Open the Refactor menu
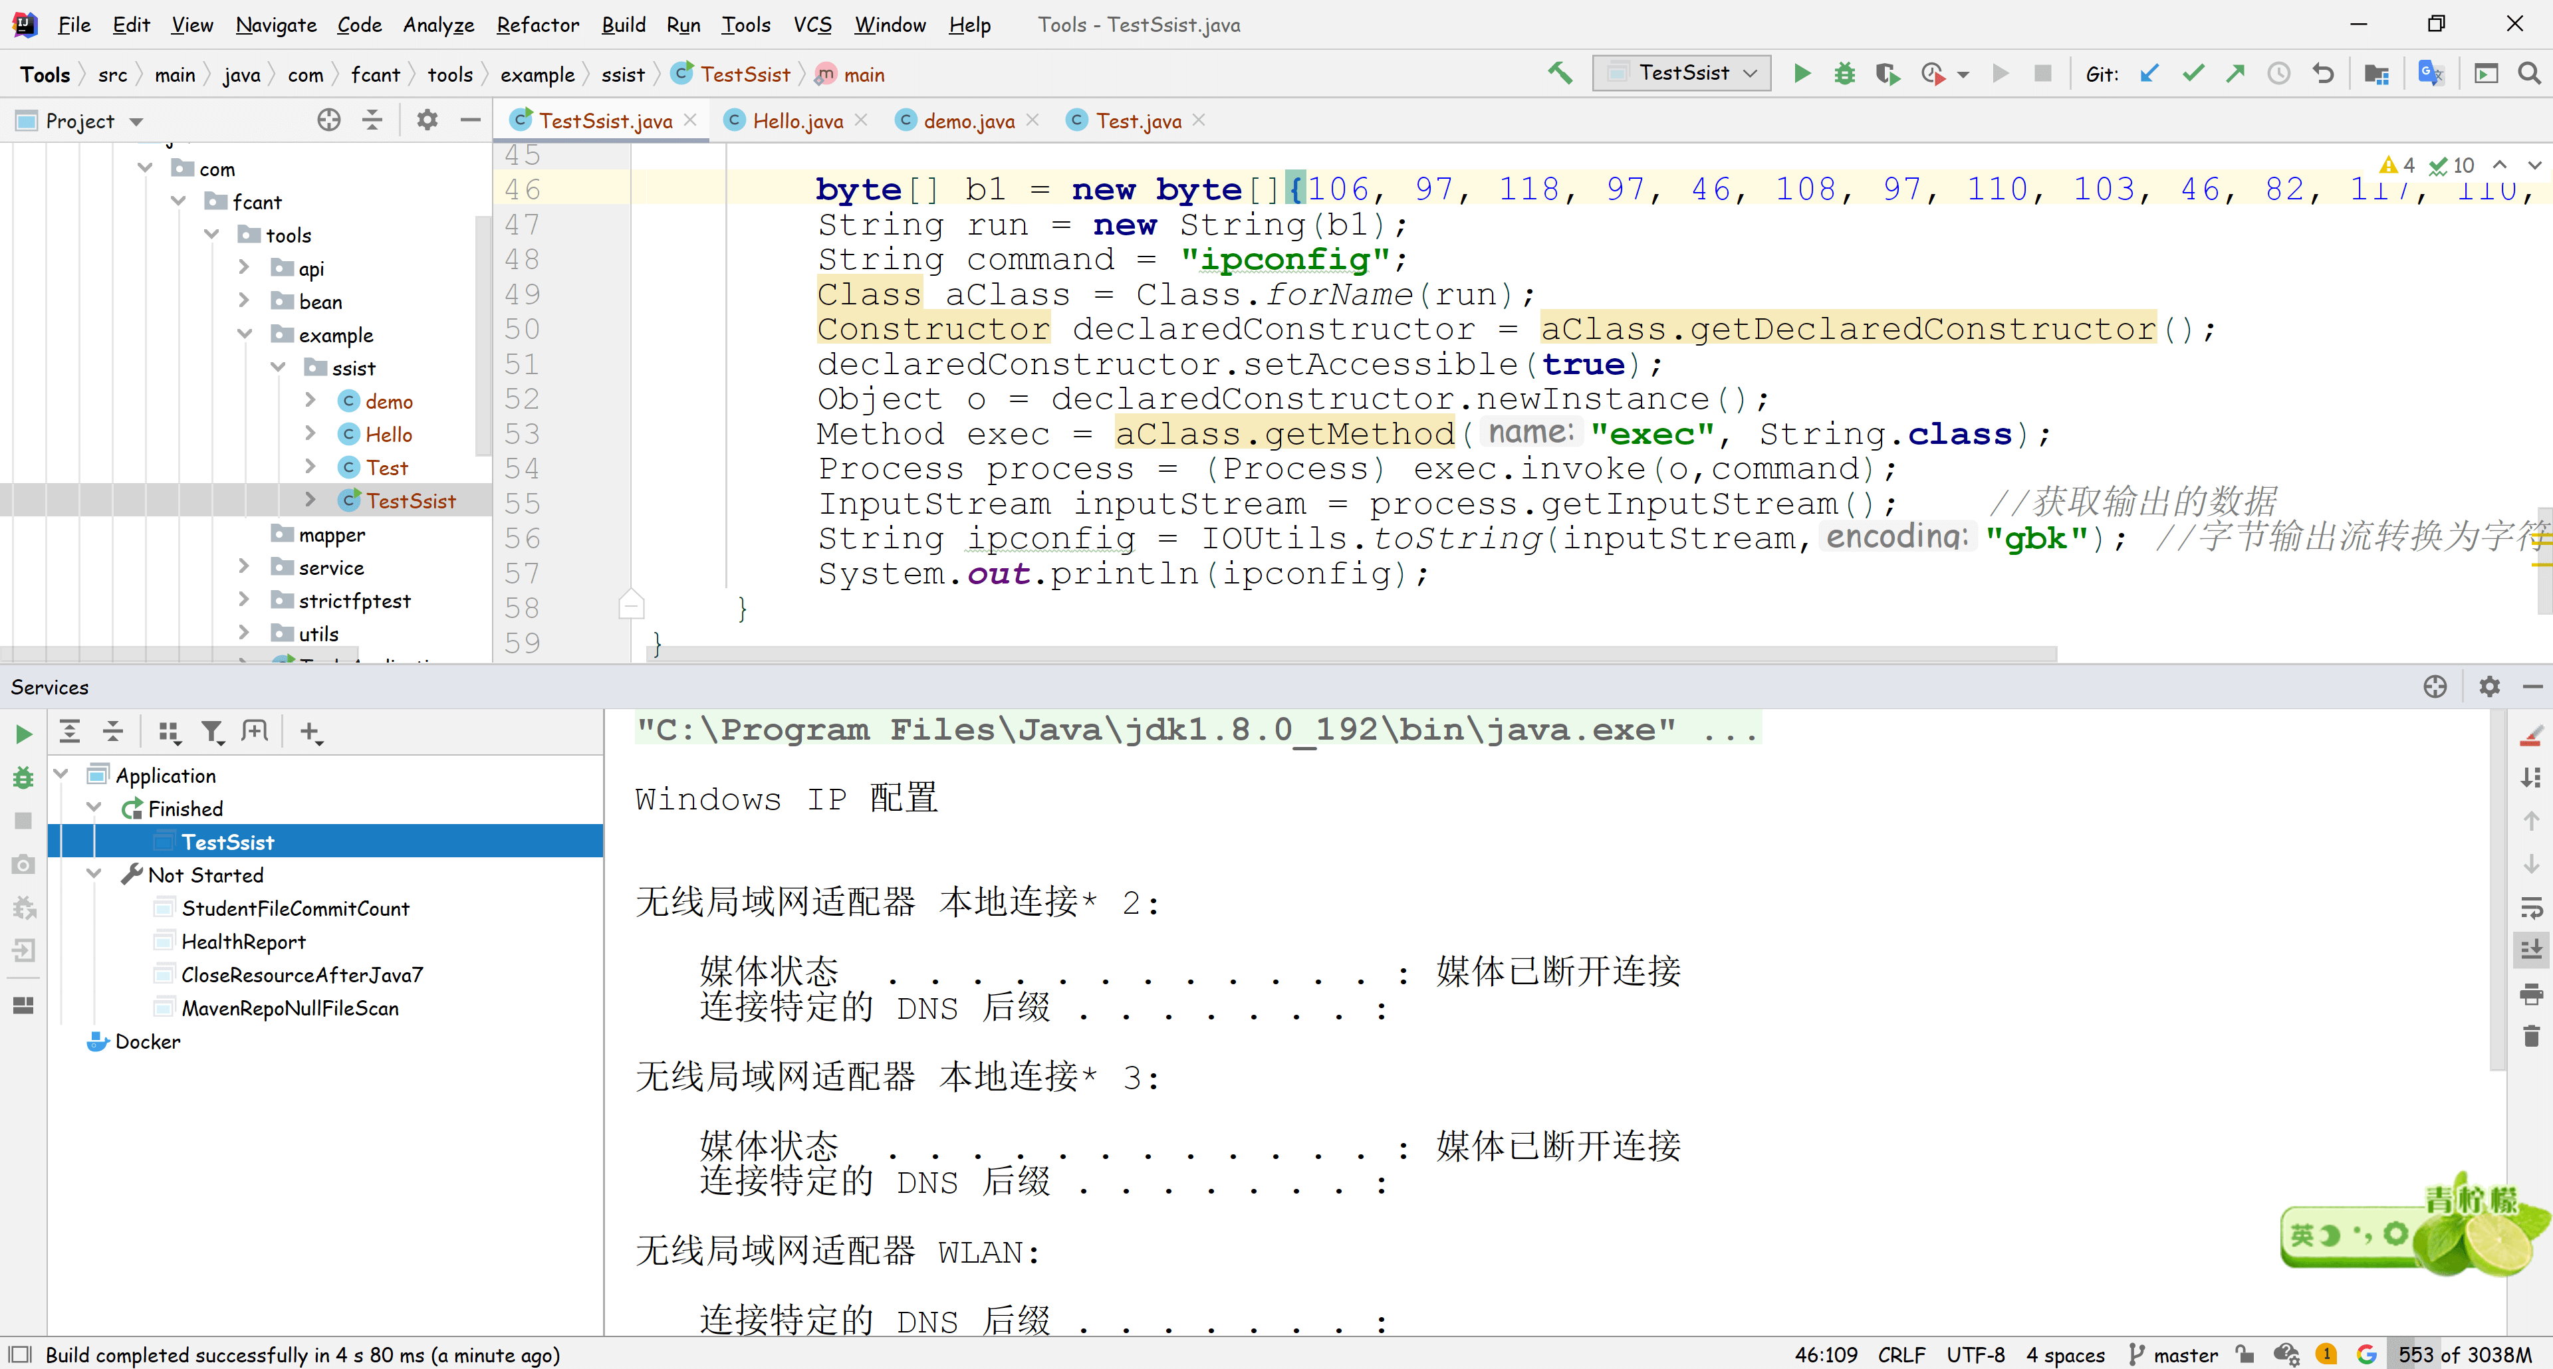Viewport: 2553px width, 1369px height. tap(537, 25)
